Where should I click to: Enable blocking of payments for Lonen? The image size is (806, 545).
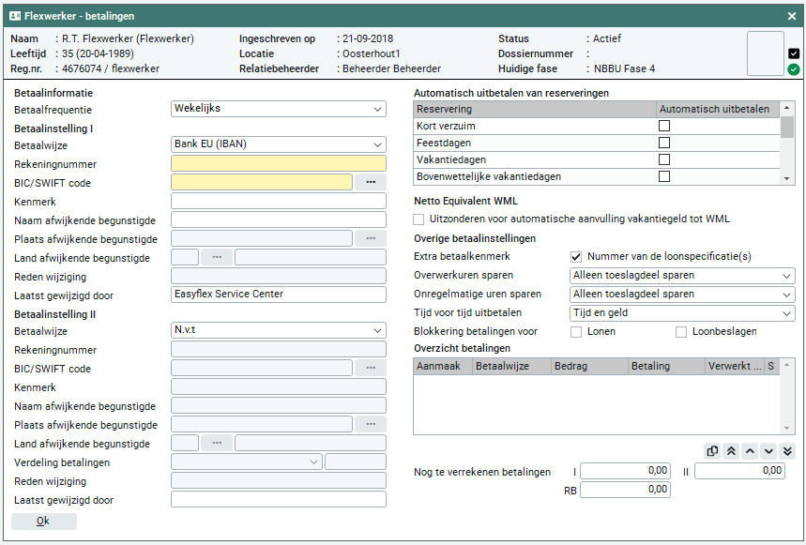577,332
